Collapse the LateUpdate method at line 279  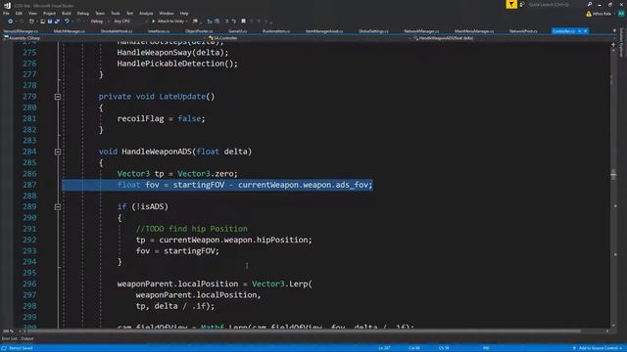(x=58, y=97)
